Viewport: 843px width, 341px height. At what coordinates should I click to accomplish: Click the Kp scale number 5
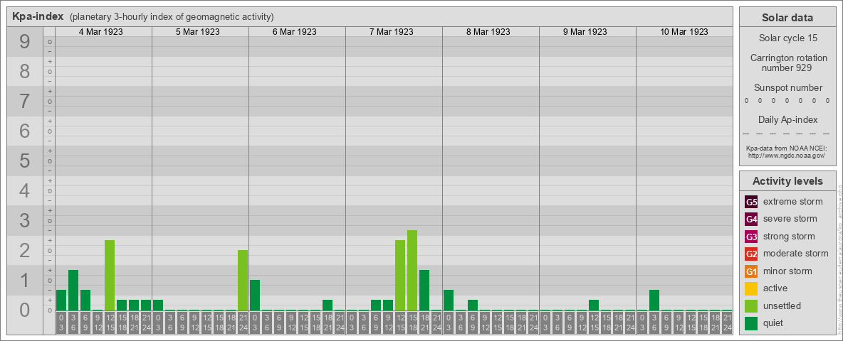25,161
